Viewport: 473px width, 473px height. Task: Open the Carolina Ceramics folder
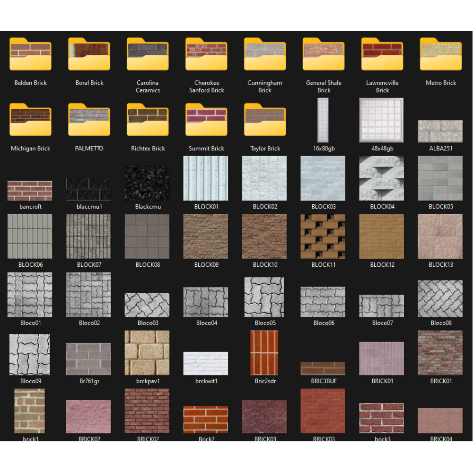click(148, 54)
